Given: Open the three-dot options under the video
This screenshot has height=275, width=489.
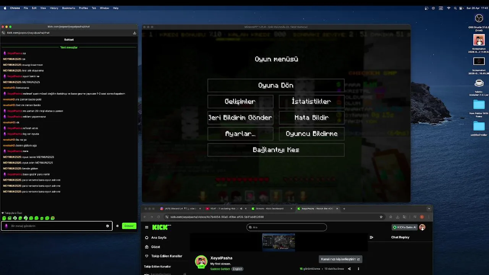Looking at the screenshot, I should (358, 269).
